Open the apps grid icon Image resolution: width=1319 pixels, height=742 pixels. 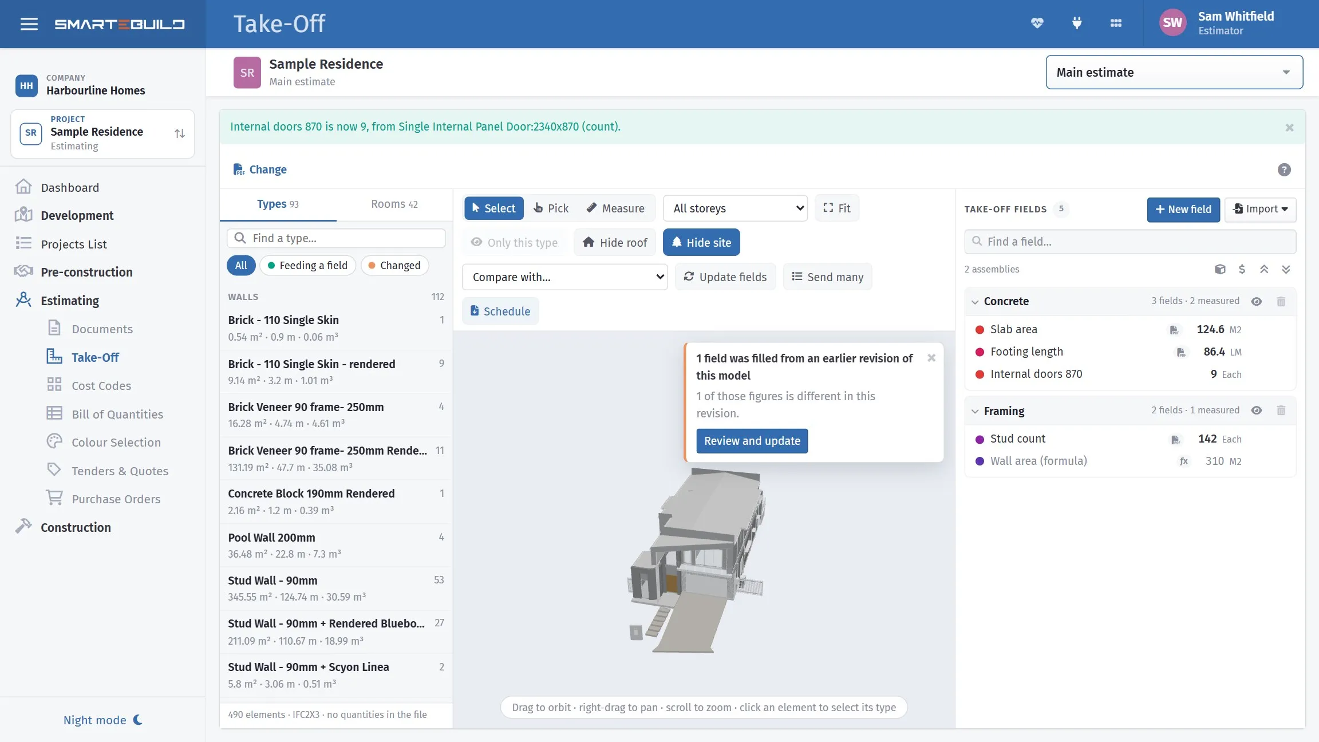(x=1116, y=23)
